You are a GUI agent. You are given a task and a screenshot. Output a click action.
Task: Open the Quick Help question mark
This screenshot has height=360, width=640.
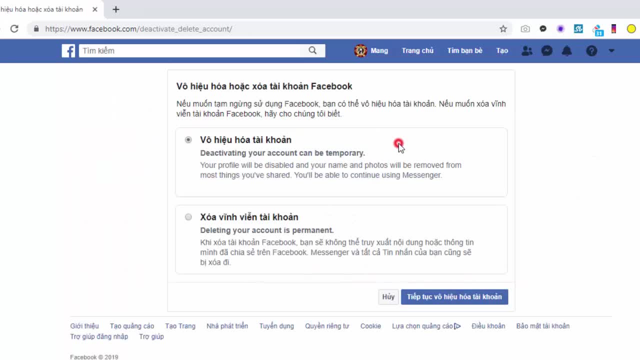click(591, 50)
